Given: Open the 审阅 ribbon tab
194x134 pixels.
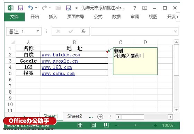Looking at the screenshot, I should pos(135,17).
